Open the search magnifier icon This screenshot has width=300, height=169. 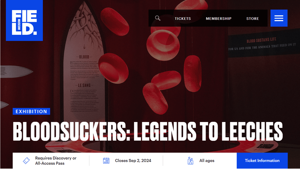157,18
